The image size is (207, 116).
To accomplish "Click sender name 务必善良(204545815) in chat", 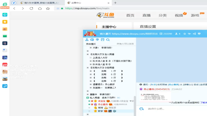I will pyautogui.click(x=157, y=89).
